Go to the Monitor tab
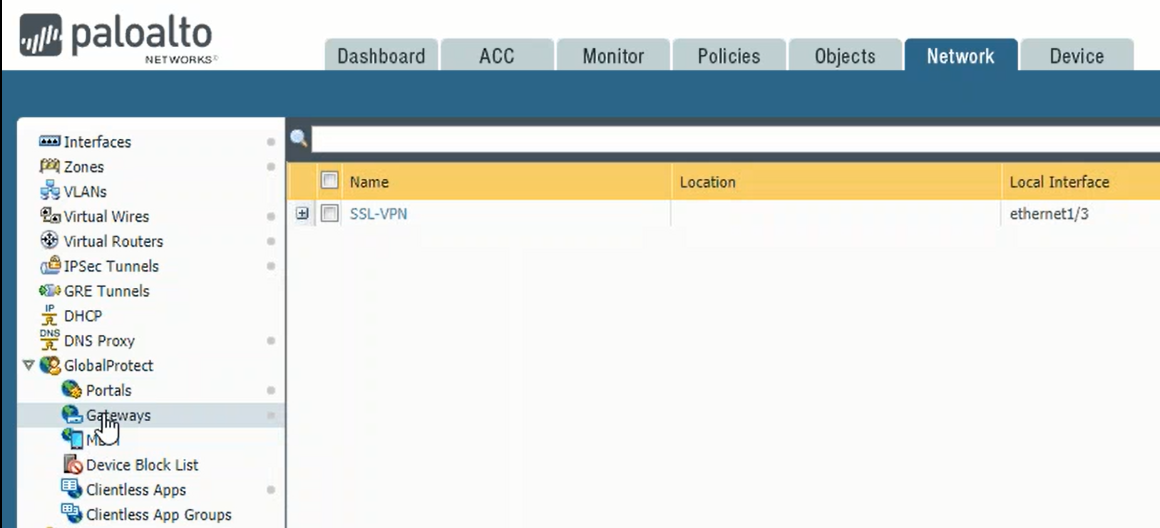 tap(612, 56)
